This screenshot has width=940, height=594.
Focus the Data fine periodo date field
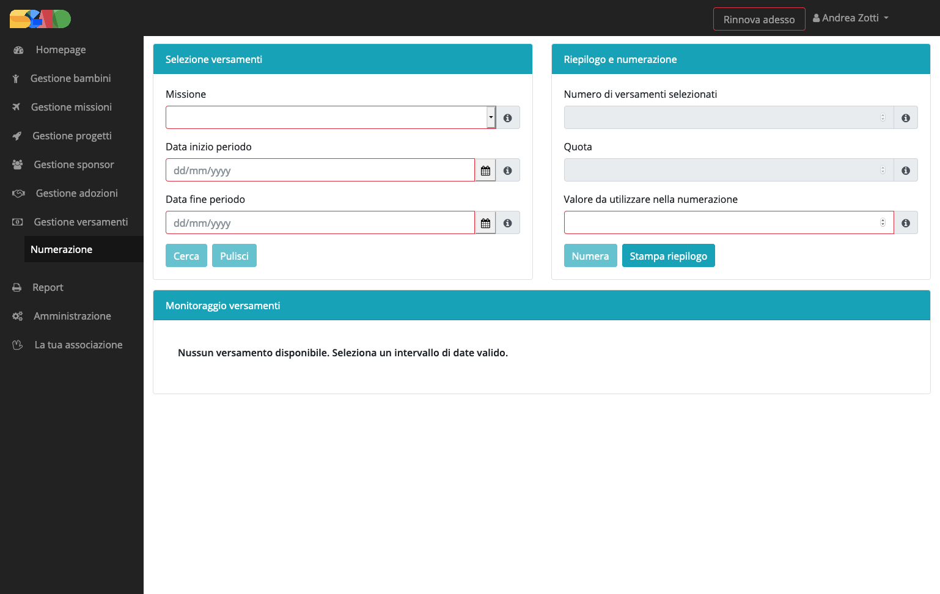pyautogui.click(x=320, y=223)
